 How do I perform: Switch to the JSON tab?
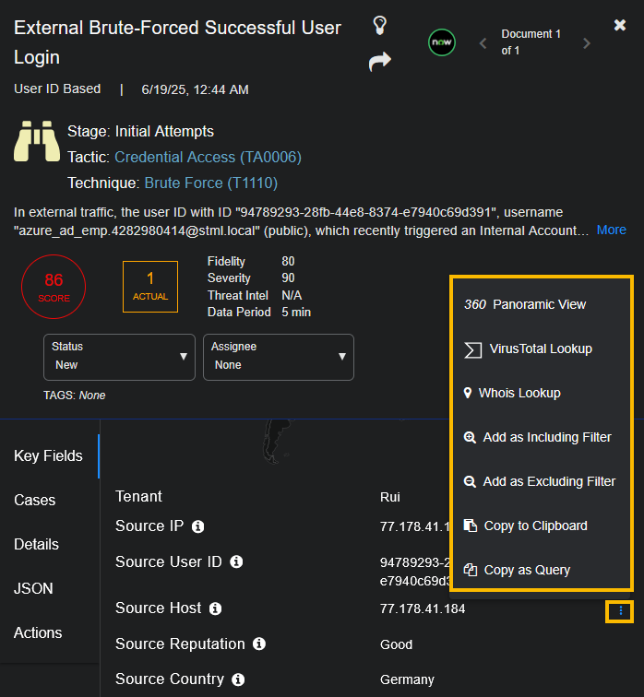point(33,588)
